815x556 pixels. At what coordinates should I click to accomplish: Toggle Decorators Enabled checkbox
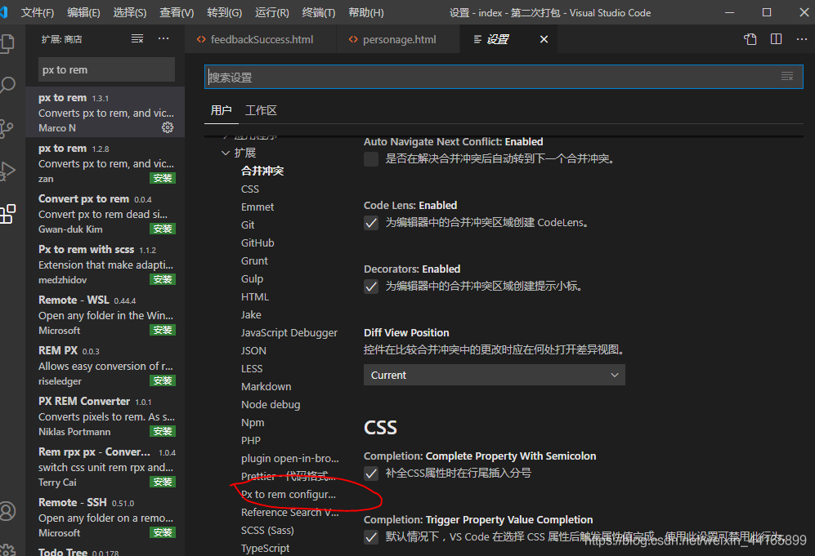click(371, 287)
